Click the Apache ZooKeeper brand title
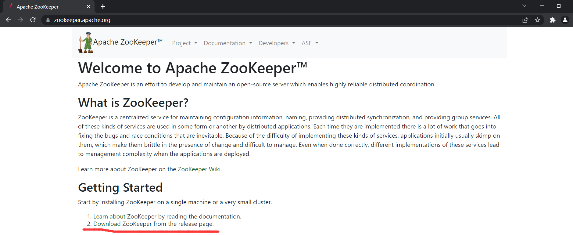This screenshot has width=573, height=235. [128, 42]
